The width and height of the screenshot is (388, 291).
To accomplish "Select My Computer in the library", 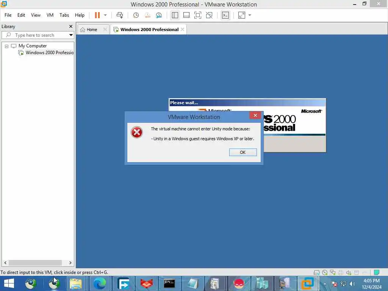I will tap(33, 46).
